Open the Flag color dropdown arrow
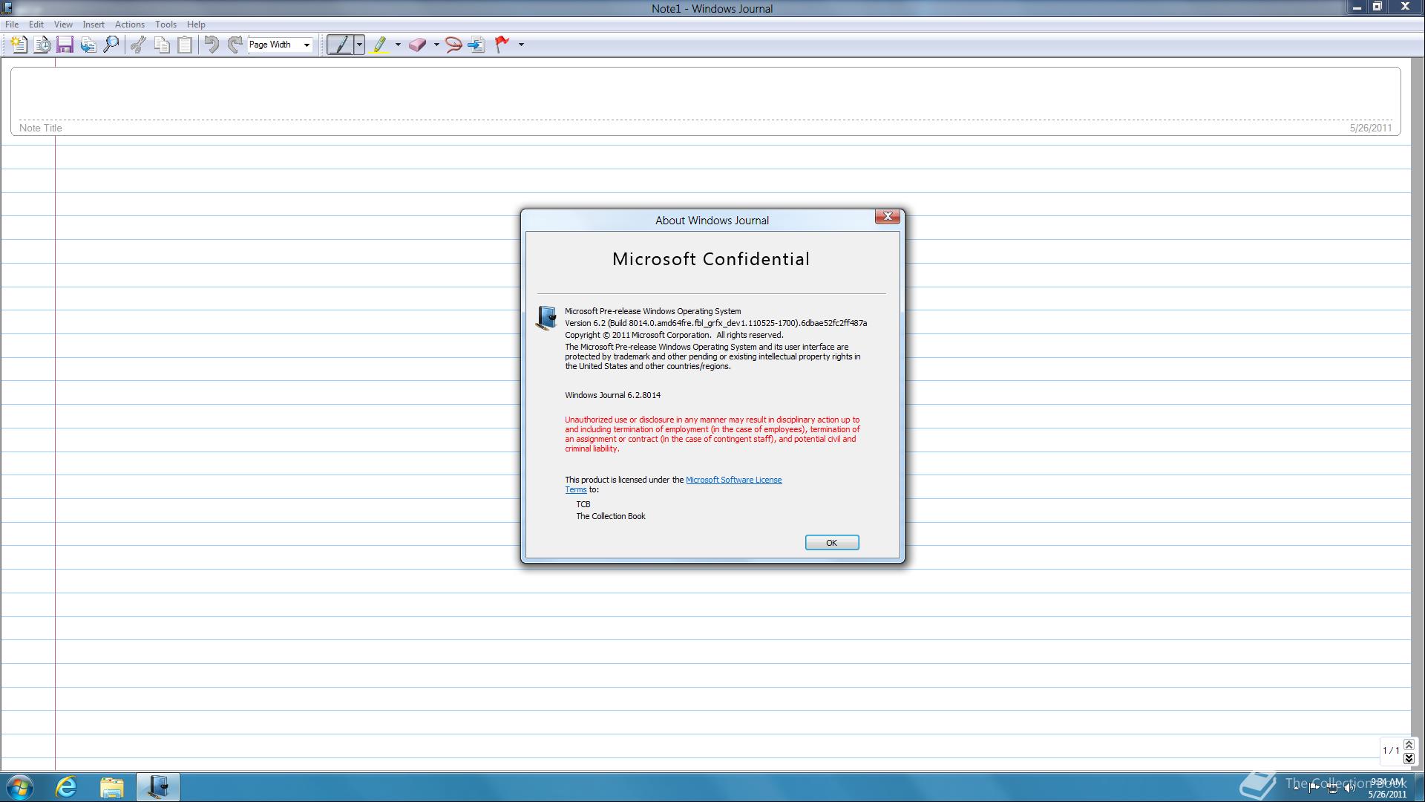This screenshot has width=1425, height=802. tap(521, 45)
